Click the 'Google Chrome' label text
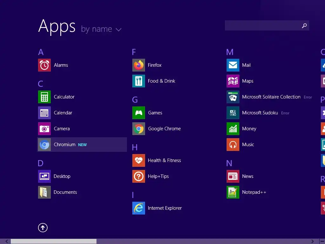325x244 pixels. click(164, 129)
